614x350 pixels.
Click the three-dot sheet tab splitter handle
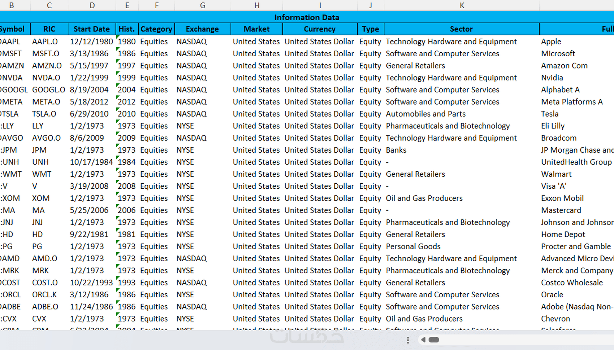tap(408, 340)
